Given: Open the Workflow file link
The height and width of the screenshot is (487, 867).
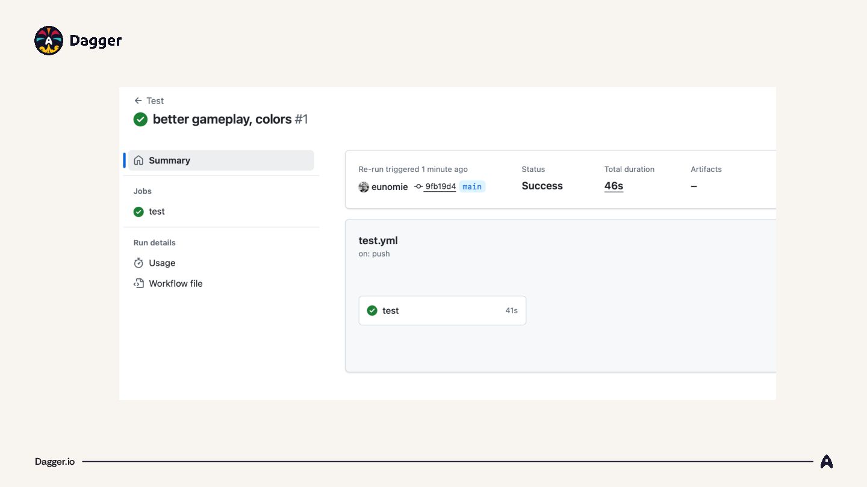Looking at the screenshot, I should [x=175, y=283].
